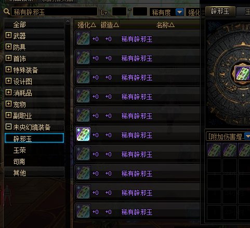Click the first 稀有辟邪玉 item icon
250x228 pixels.
[x=83, y=38]
